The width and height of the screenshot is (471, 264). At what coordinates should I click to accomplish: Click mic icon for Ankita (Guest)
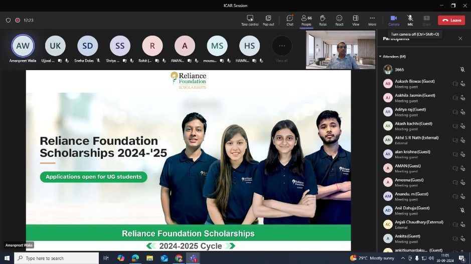tap(462, 238)
